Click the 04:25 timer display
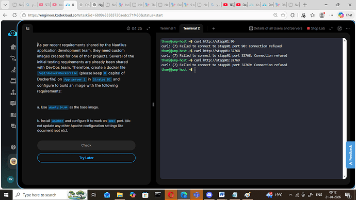356x200 pixels. point(135,28)
